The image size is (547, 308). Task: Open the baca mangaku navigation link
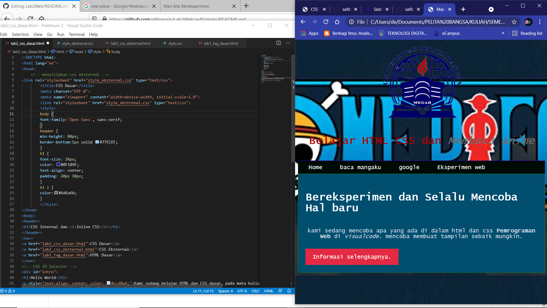click(360, 167)
